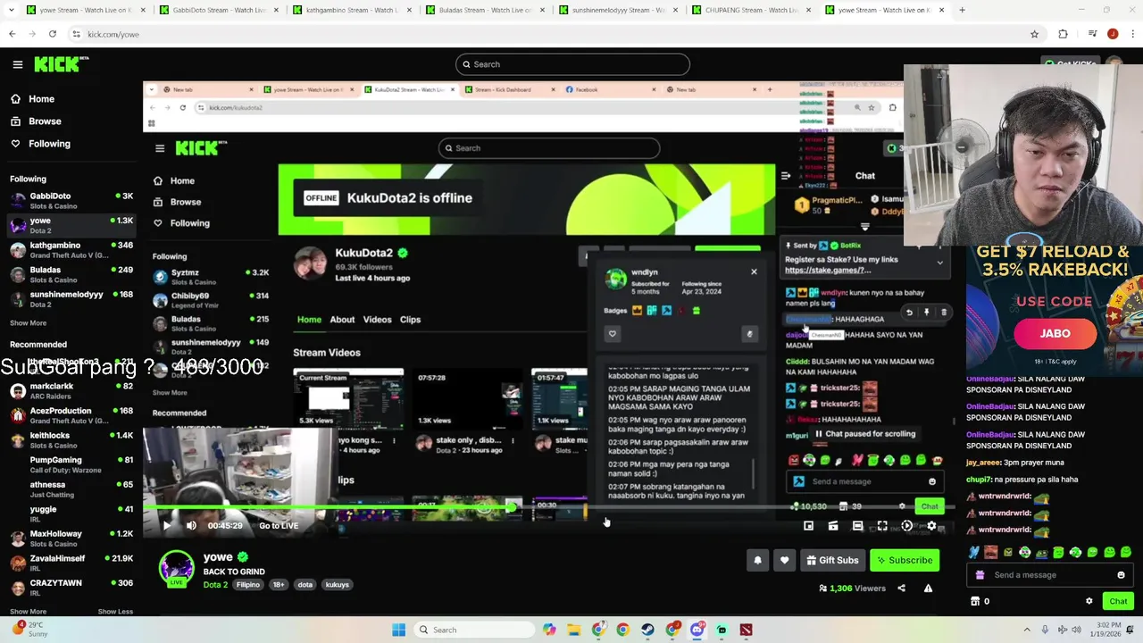
Task: Open the Kick logo homepage
Action: coord(61,64)
